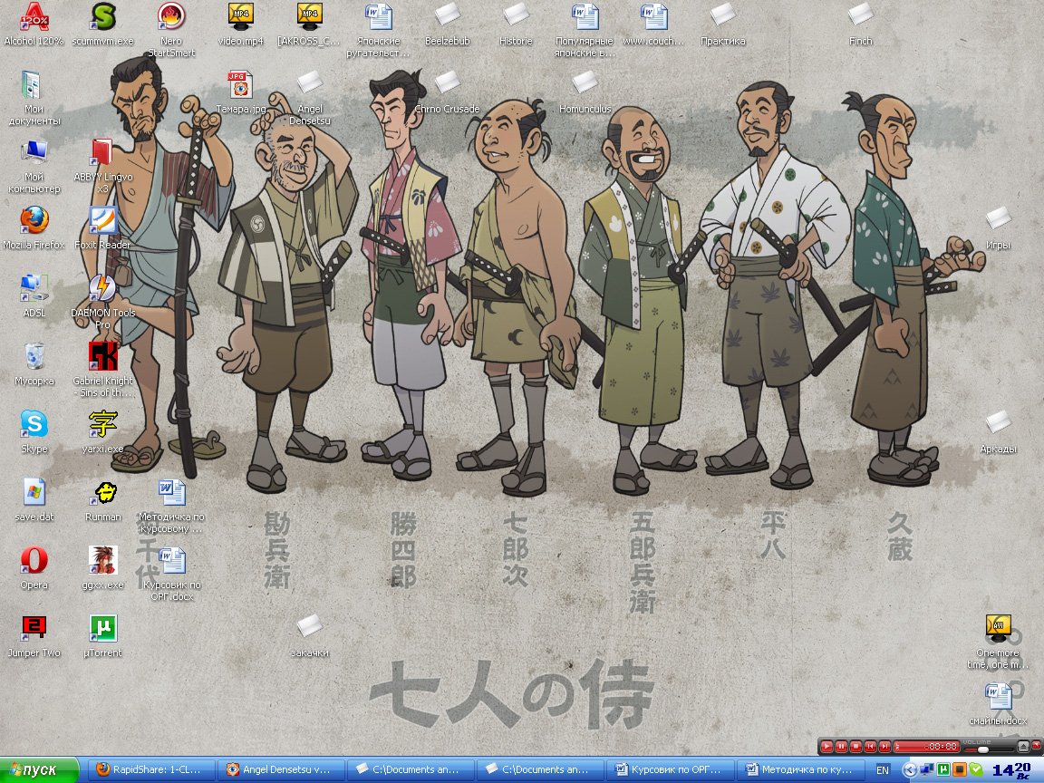Screen dimensions: 1044x783
Task: Click the media player eject button
Action: 1023,747
